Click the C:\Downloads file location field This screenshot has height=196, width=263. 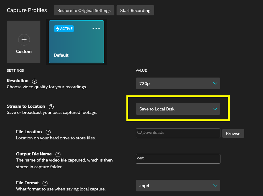coord(178,133)
